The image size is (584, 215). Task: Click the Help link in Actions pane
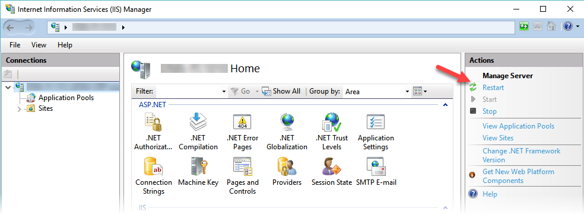coord(490,194)
